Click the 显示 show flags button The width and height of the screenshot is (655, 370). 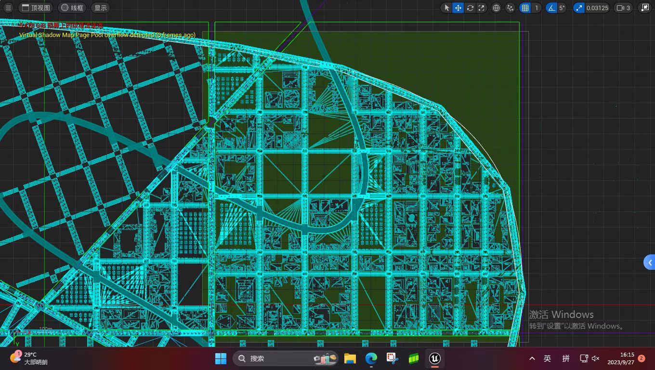[x=100, y=8]
